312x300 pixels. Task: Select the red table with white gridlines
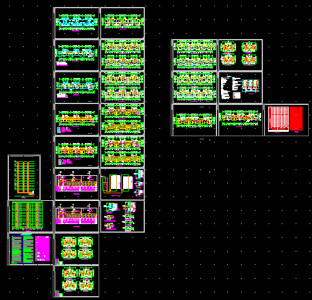278,119
